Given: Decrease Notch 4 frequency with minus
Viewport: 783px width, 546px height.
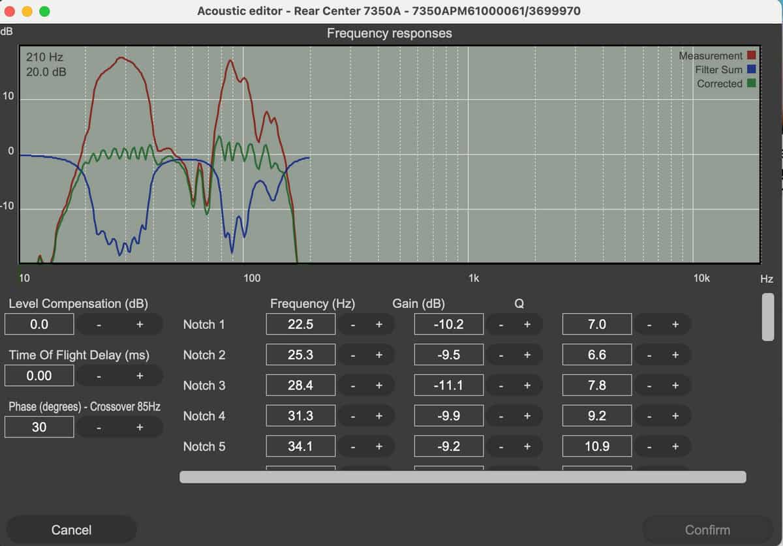Looking at the screenshot, I should pyautogui.click(x=352, y=416).
